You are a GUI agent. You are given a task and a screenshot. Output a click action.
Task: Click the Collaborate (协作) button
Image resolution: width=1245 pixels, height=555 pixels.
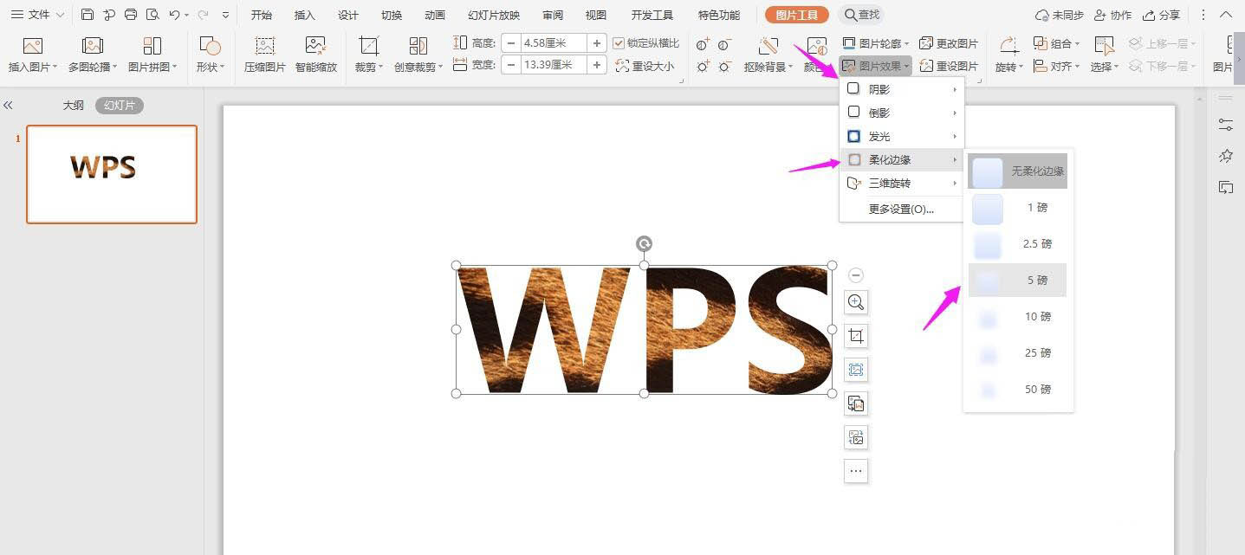1113,15
